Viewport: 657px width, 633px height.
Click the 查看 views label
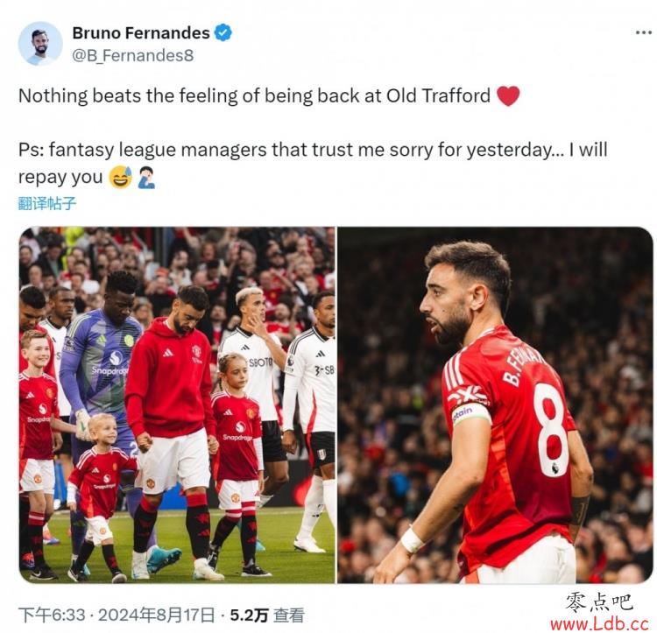(289, 615)
